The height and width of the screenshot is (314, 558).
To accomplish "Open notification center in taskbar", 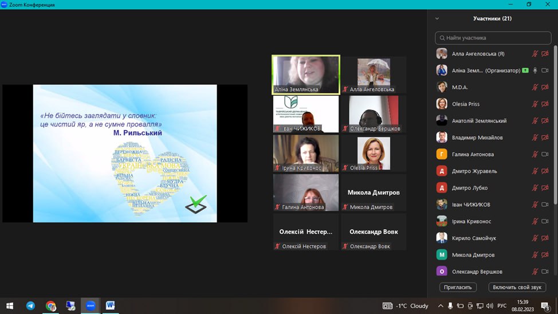I will click(545, 306).
